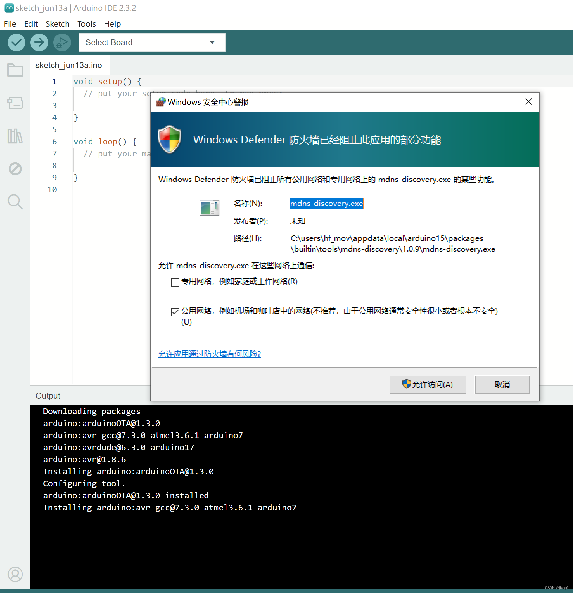The image size is (573, 593).
Task: Open the Help menu
Action: 112,24
